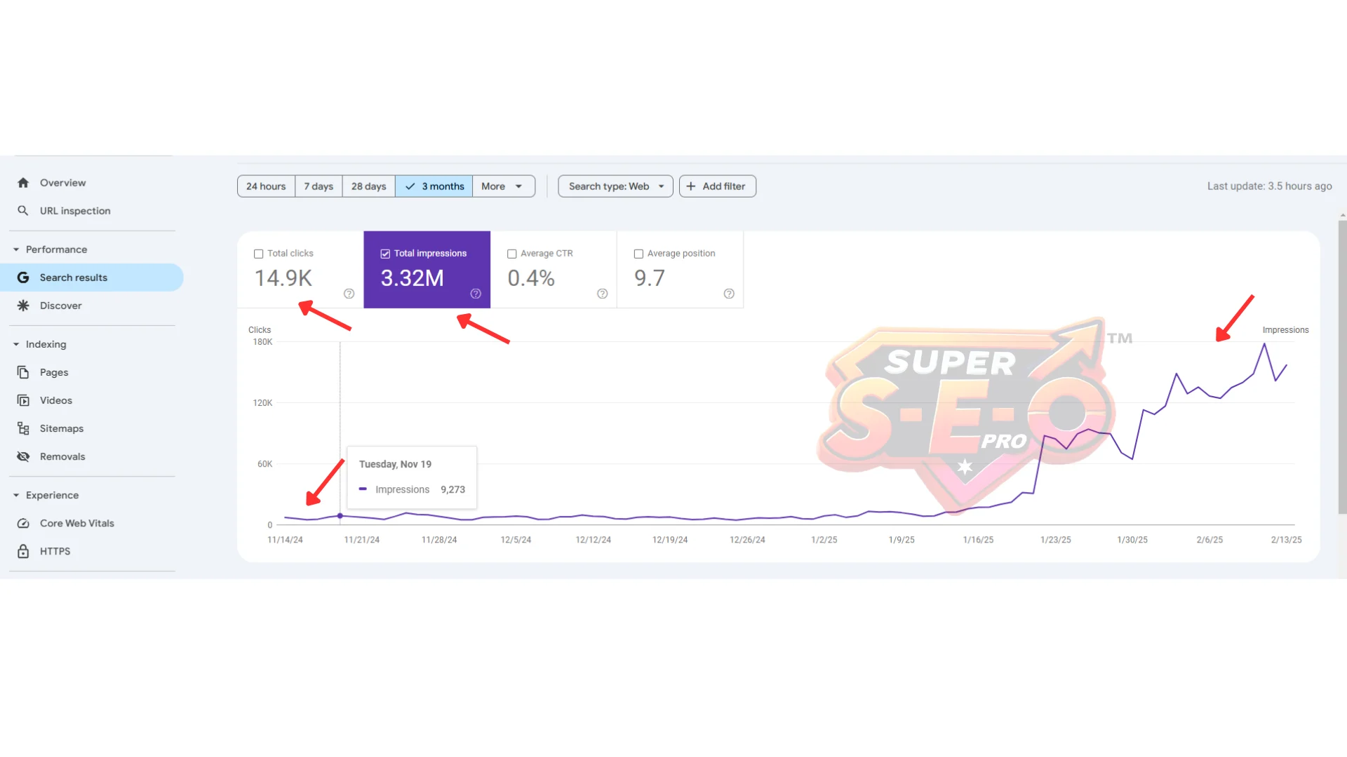Click the HTTPS lock icon
The height and width of the screenshot is (757, 1347).
(23, 552)
